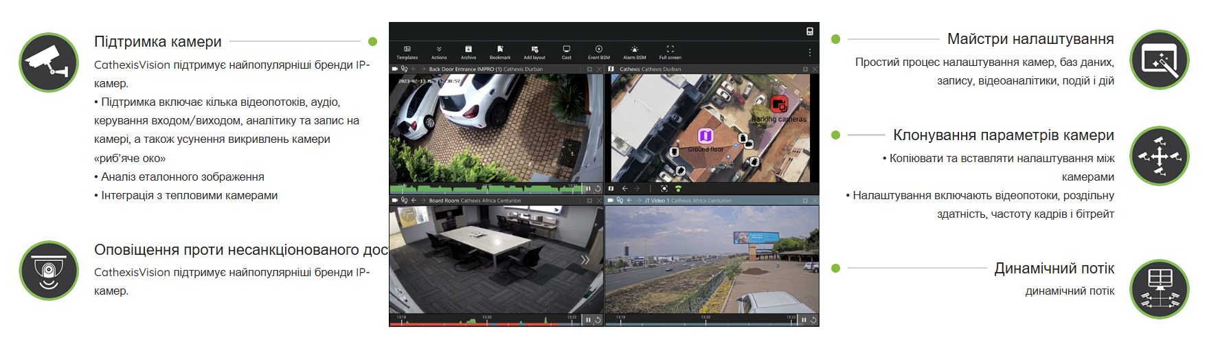Click the Add layout icon
1207x351 pixels.
(x=534, y=52)
